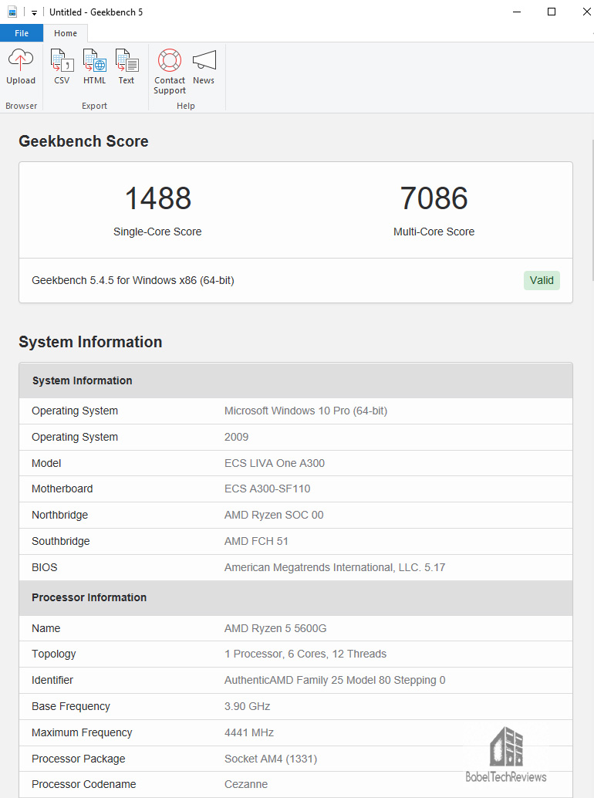Screen dimensions: 594x798
Task: Select Socket AM4 (1331) package value
Action: (271, 759)
